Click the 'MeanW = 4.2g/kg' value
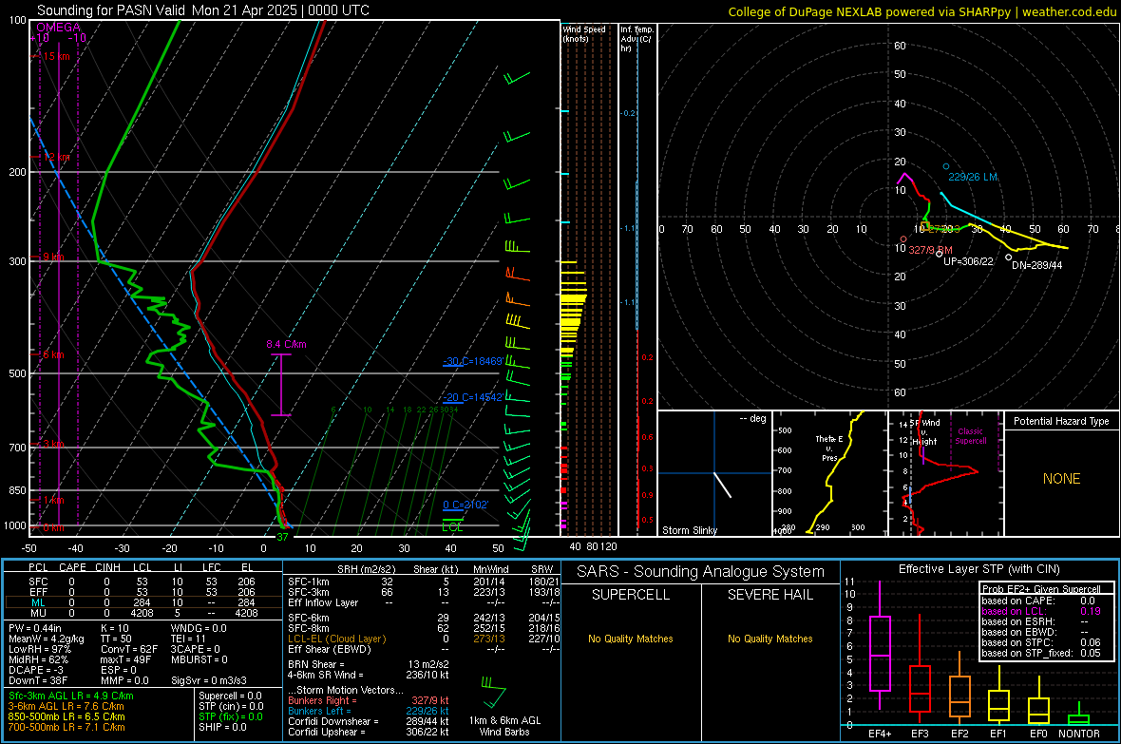Image resolution: width=1121 pixels, height=744 pixels. pyautogui.click(x=46, y=639)
